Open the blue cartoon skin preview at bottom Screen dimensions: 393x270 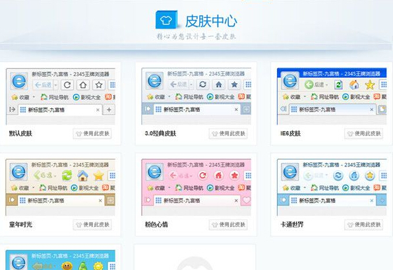61,260
